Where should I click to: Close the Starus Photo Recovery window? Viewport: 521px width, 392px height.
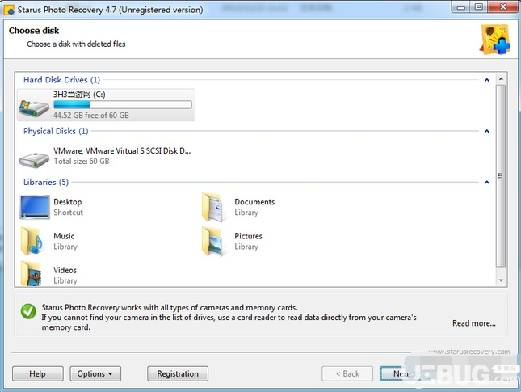[x=503, y=7]
